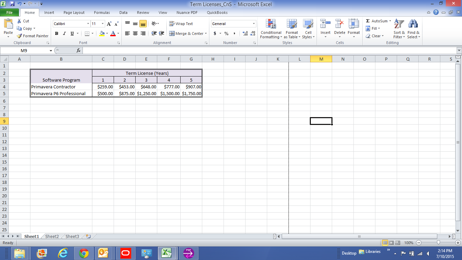Viewport: 462px width, 260px height.
Task: Expand the font name Calibri dropdown
Action: 88,24
